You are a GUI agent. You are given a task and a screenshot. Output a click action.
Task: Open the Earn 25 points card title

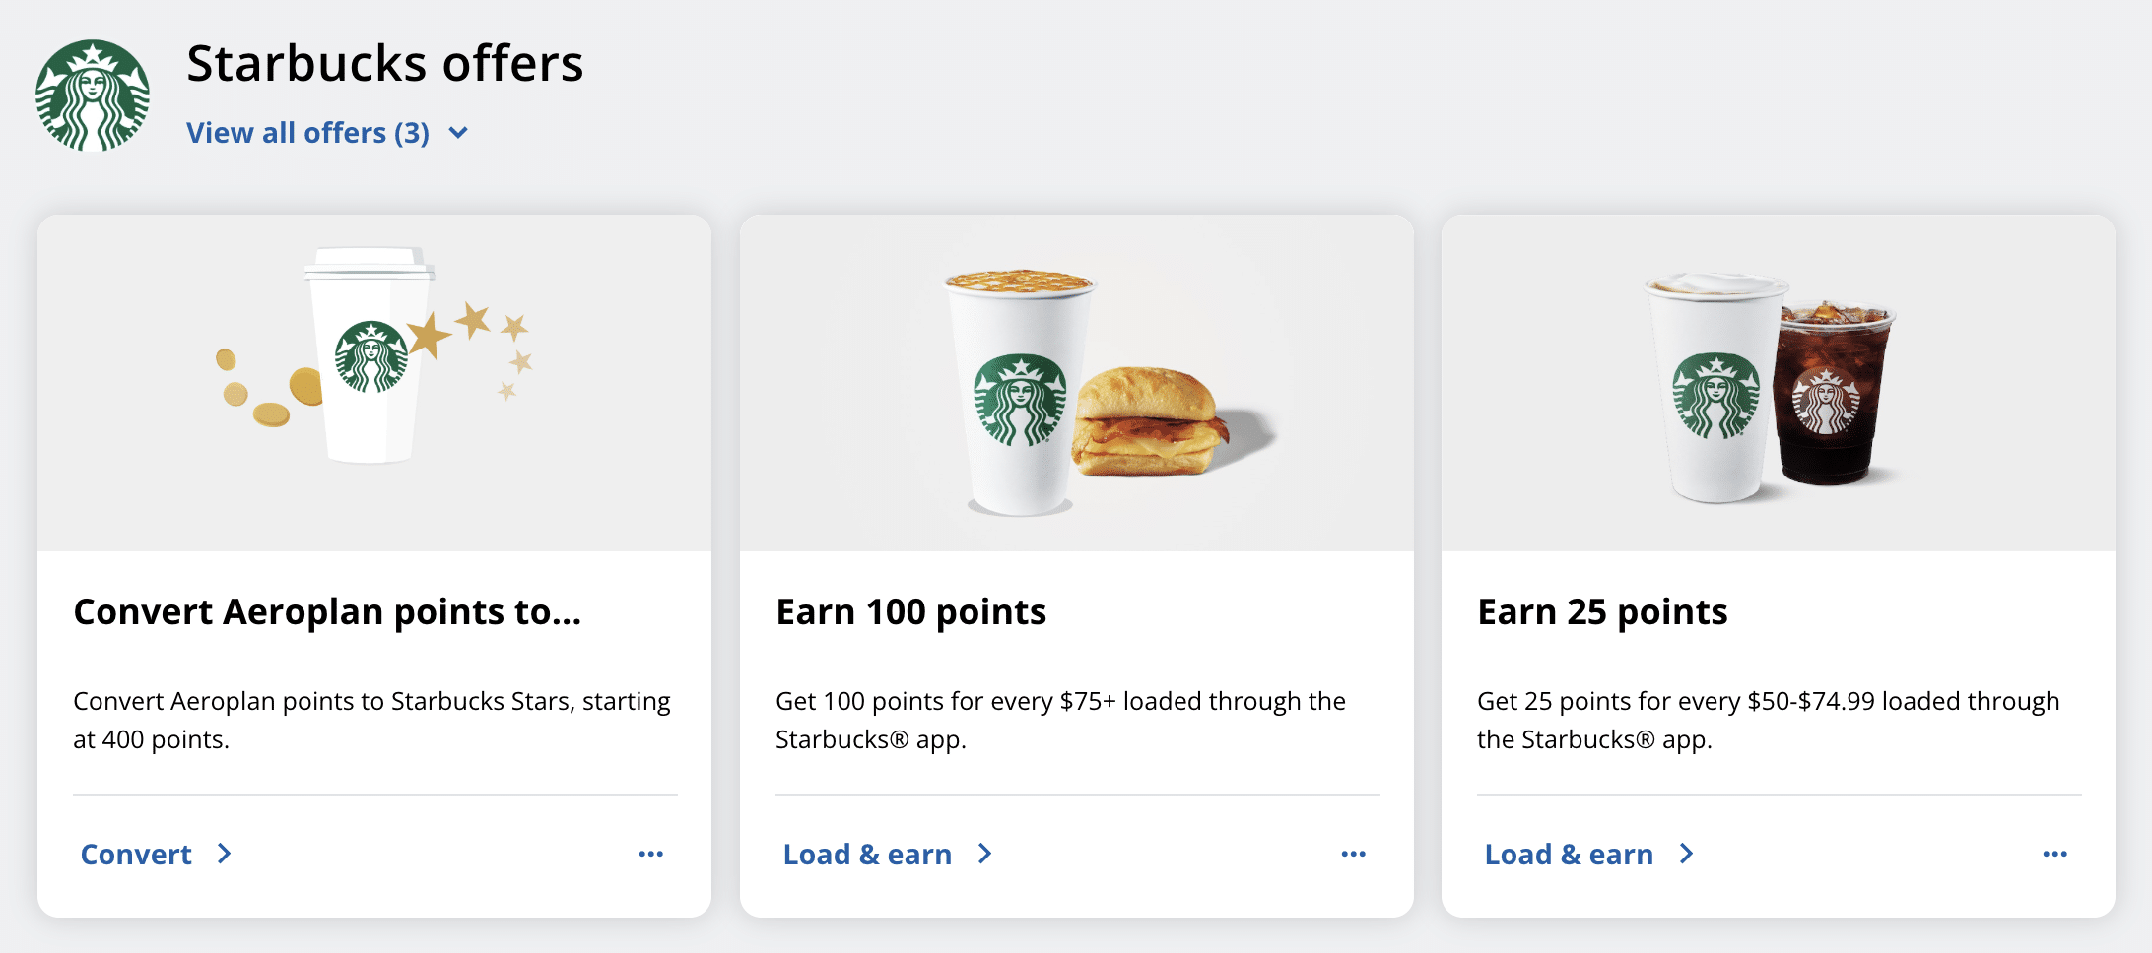(x=1602, y=612)
